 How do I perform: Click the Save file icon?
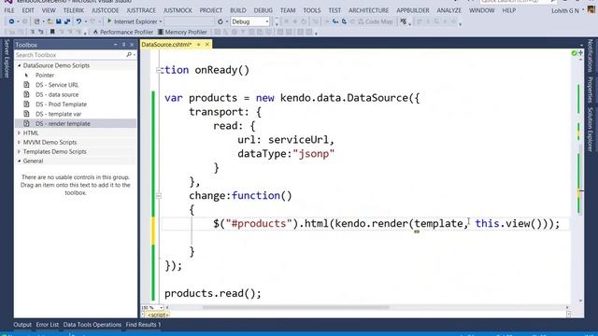click(58, 21)
